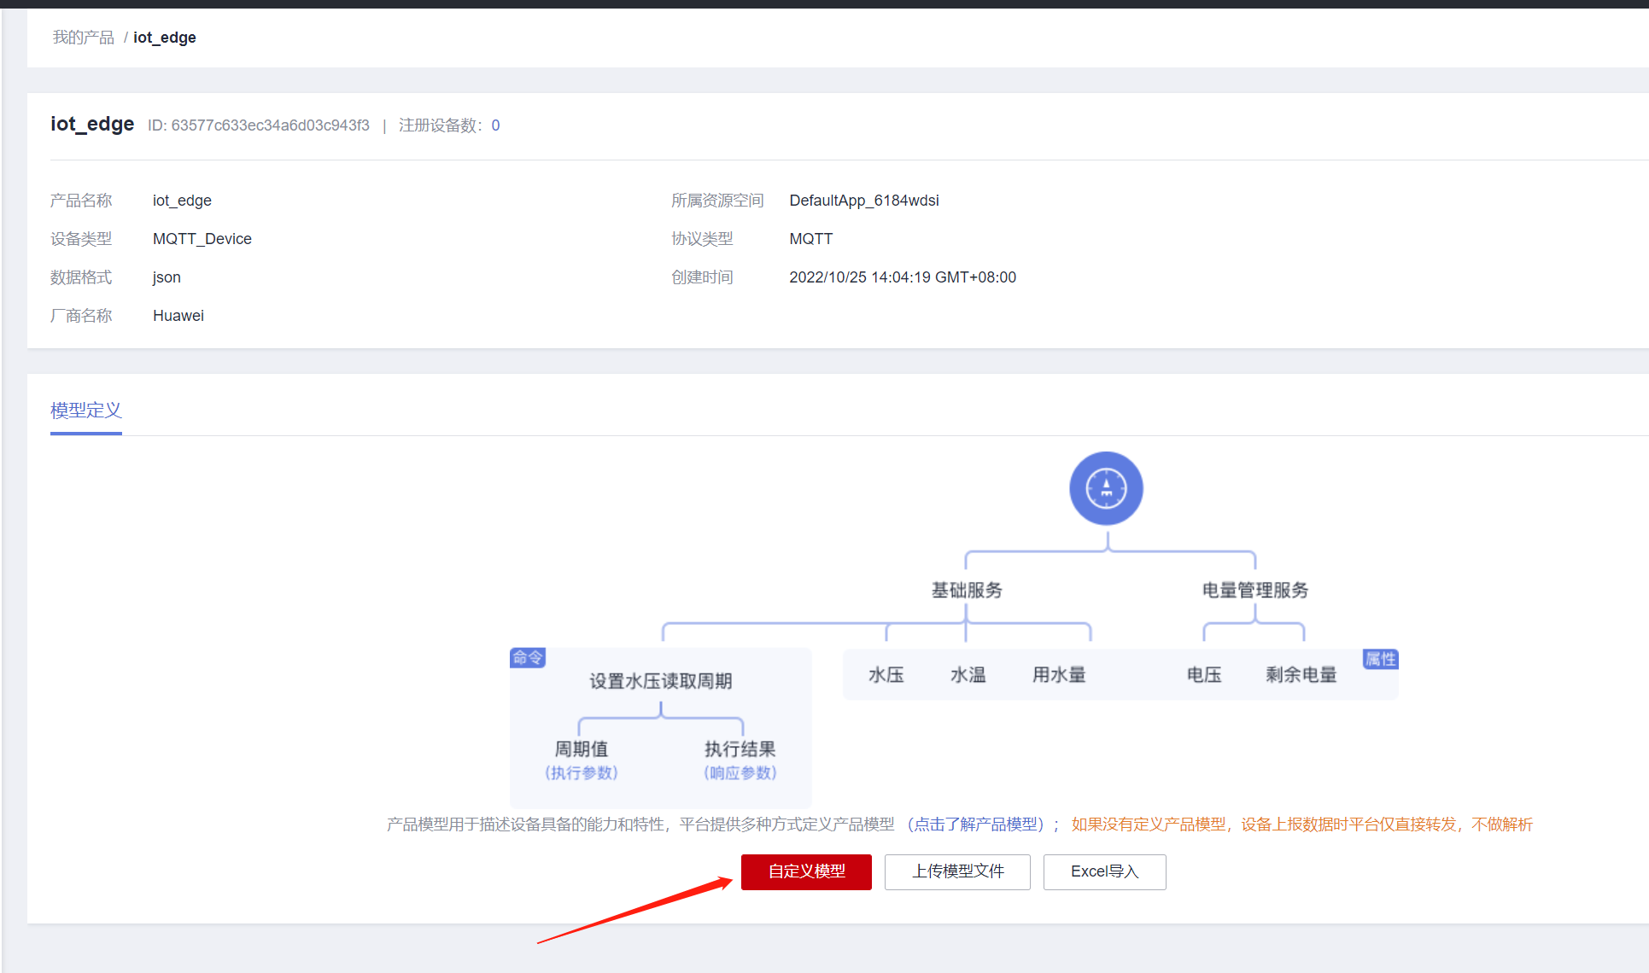This screenshot has width=1649, height=973.
Task: Click the 设置水压读取周期 command node
Action: point(660,681)
